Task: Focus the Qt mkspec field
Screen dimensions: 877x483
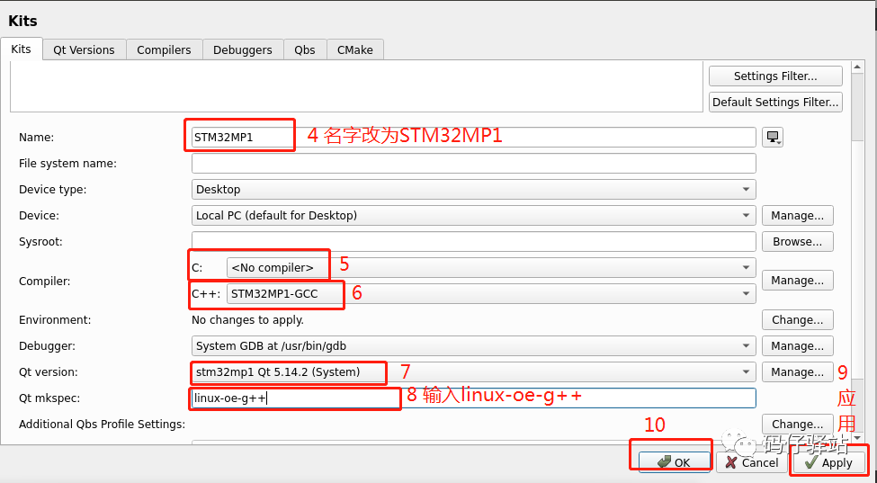Action: pyautogui.click(x=474, y=398)
